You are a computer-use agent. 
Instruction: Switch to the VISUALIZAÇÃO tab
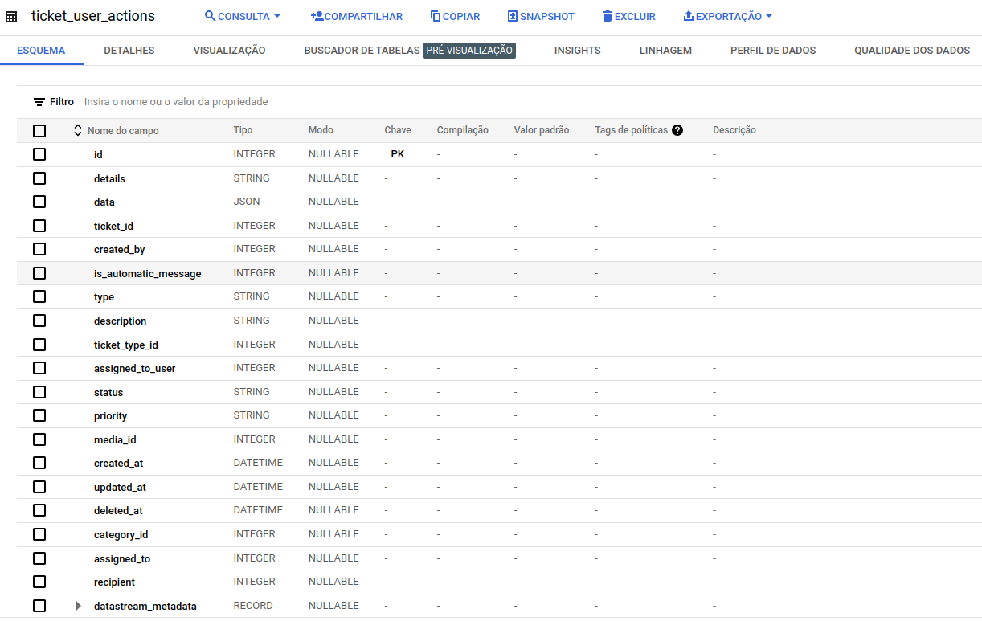pos(229,50)
